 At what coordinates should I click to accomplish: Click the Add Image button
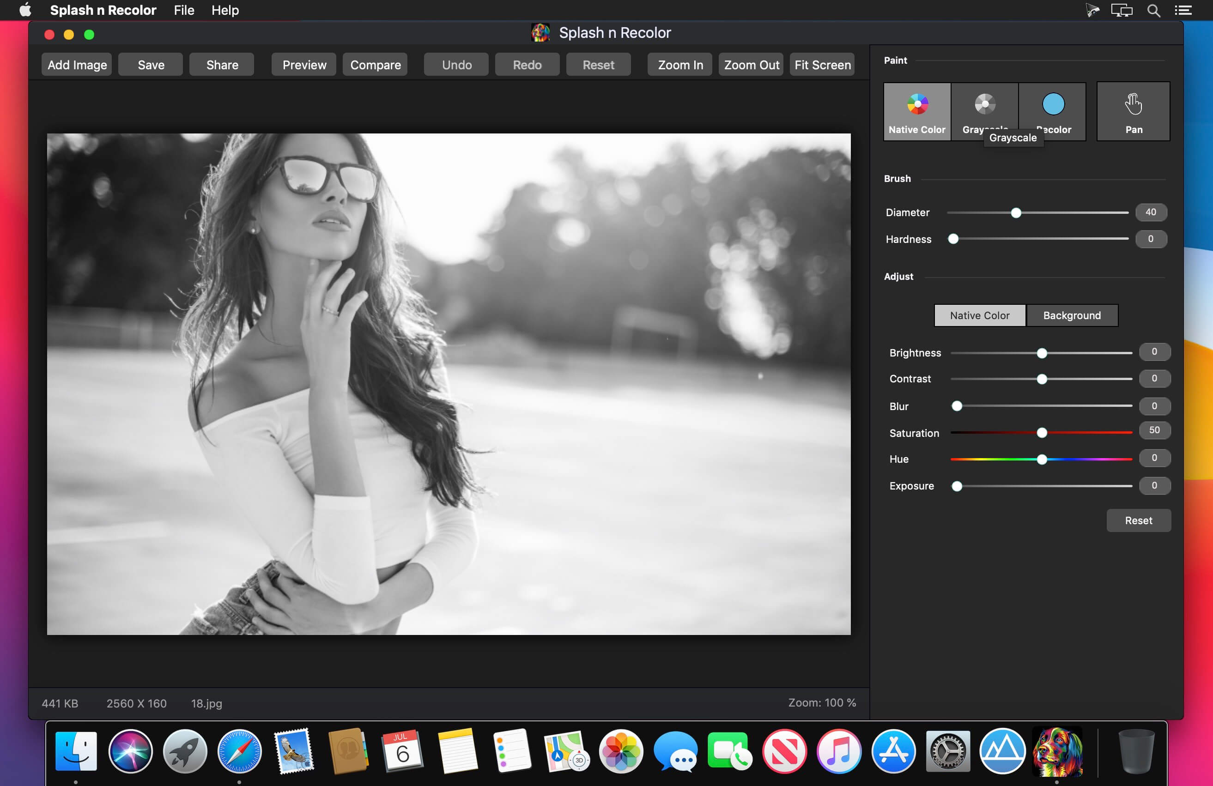coord(77,65)
